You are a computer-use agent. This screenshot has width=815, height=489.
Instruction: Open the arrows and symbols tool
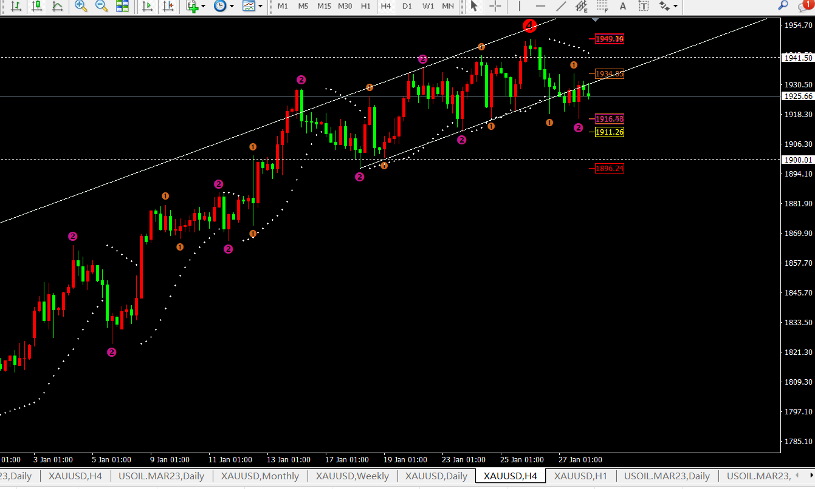click(x=664, y=7)
